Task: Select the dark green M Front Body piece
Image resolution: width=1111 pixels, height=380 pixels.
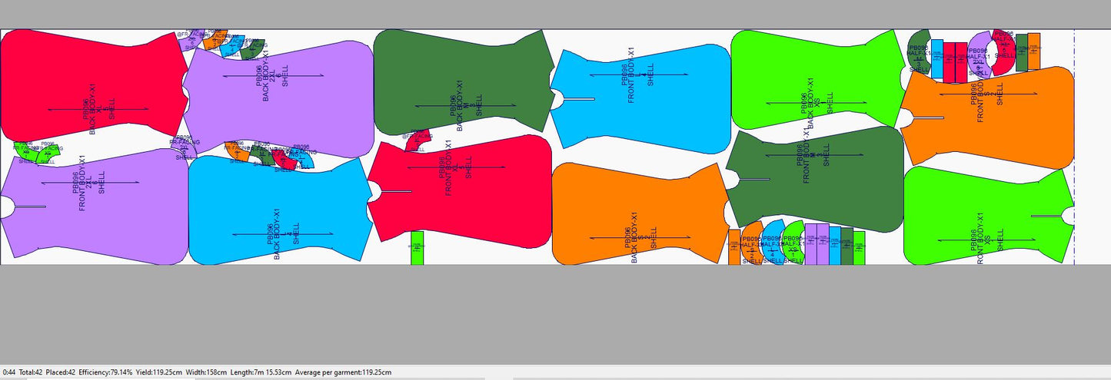Action: pyautogui.click(x=815, y=180)
